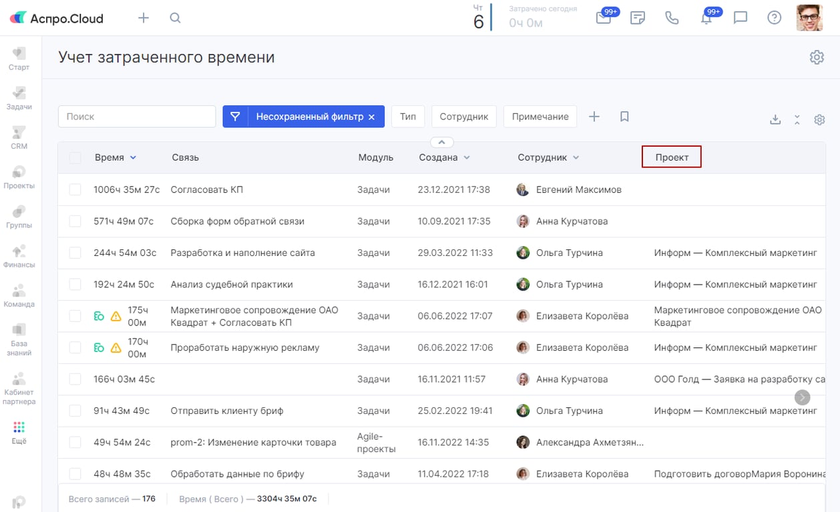Open the notes icon in header
The width and height of the screenshot is (840, 512).
tap(638, 18)
